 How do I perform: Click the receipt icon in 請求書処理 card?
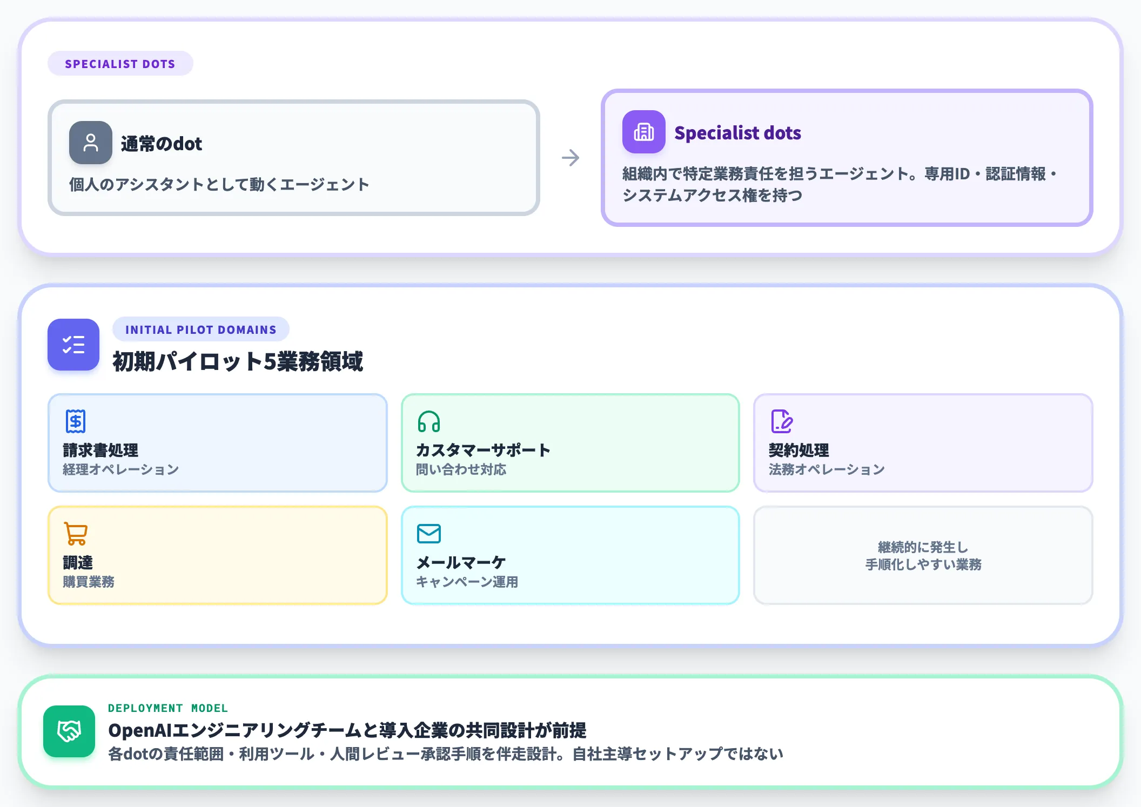click(76, 421)
